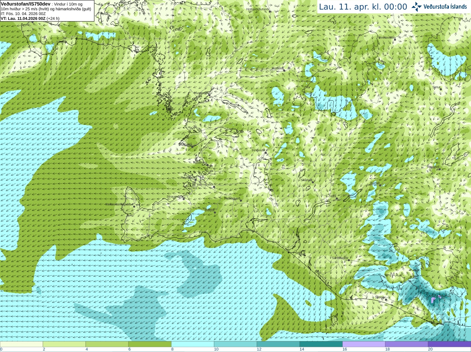Image resolution: width=471 pixels, height=352 pixels.
Task: Click the 0–2 m/s pale legend swatch
Action: pos(21,344)
